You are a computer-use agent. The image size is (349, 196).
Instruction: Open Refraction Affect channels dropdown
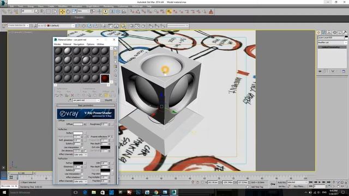point(80,181)
